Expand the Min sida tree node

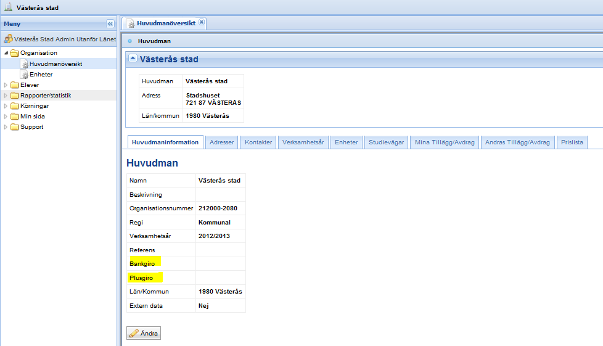tap(6, 116)
